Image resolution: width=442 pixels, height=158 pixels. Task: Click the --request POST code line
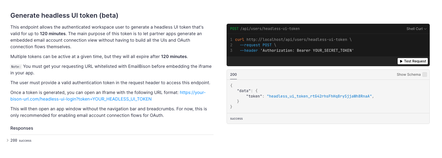click(x=258, y=45)
